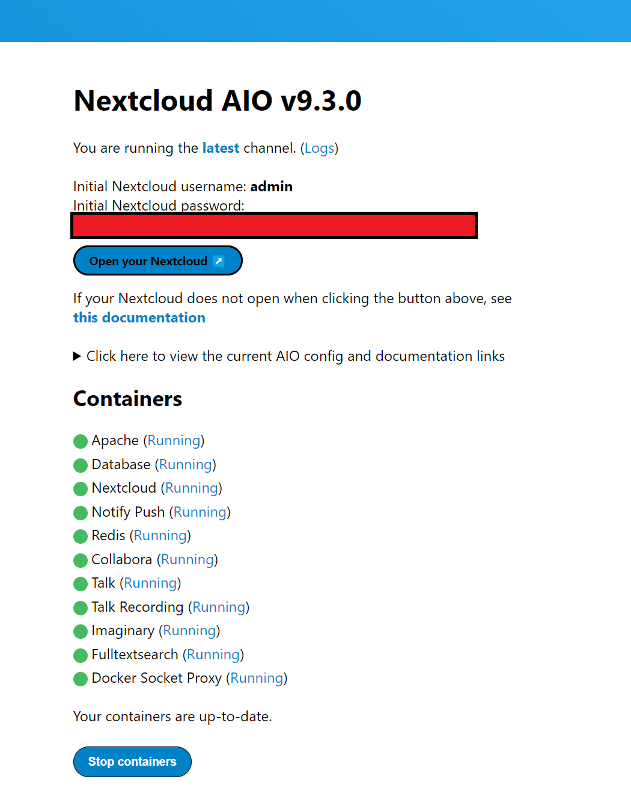
Task: Open your Nextcloud button
Action: click(157, 260)
